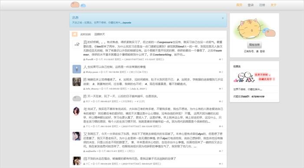Click the user icon beside Vicky-yuan
Screen dimensions: 304x168
[84, 72]
